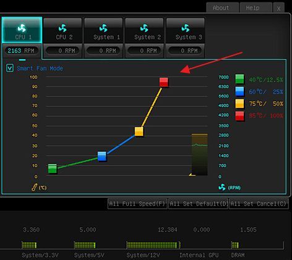Choose the System 1 fan icon
This screenshot has width=292, height=260.
coord(103,28)
